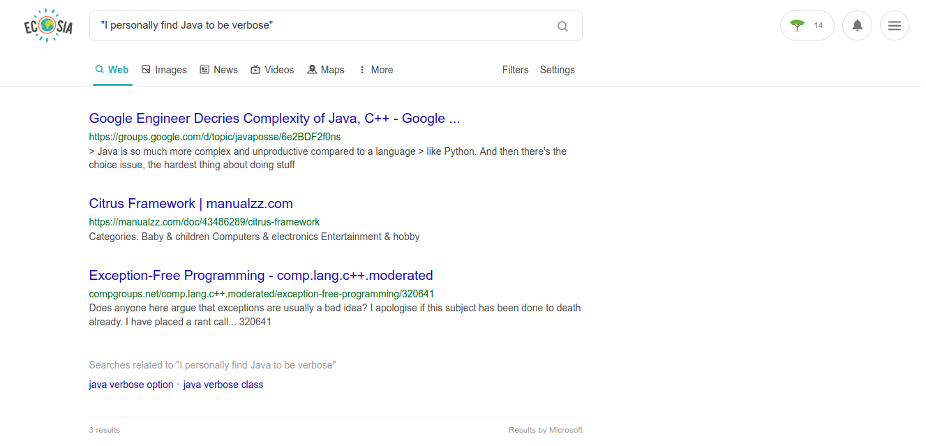The image size is (926, 446).
Task: Open the compgroups.net exception-free-programming URL
Action: coord(262,294)
